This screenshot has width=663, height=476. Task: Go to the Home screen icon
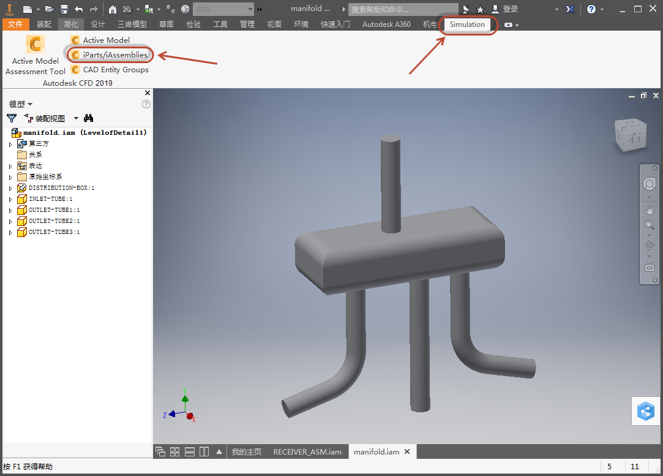click(113, 9)
